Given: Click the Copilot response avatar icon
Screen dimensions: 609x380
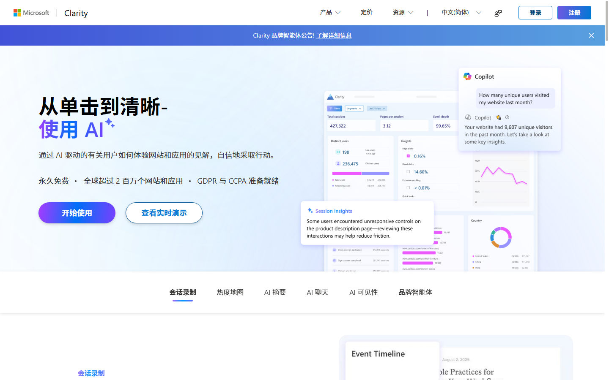Looking at the screenshot, I should [468, 117].
